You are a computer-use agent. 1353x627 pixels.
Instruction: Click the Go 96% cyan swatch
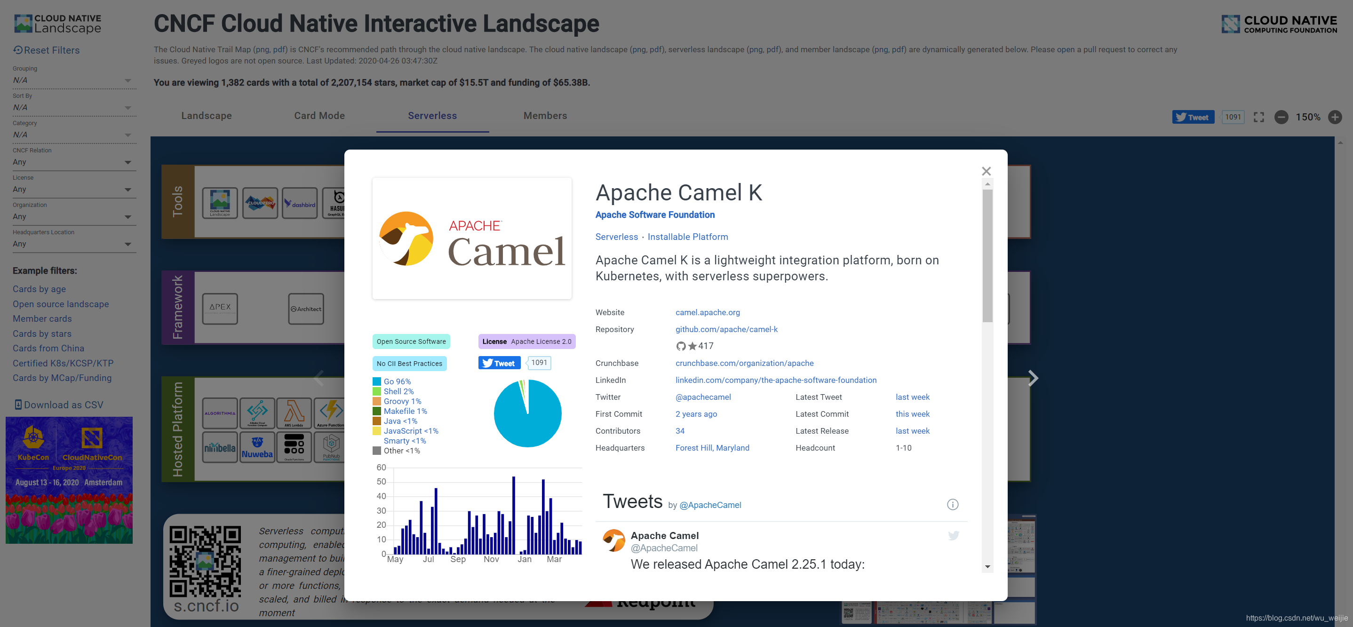pyautogui.click(x=377, y=382)
